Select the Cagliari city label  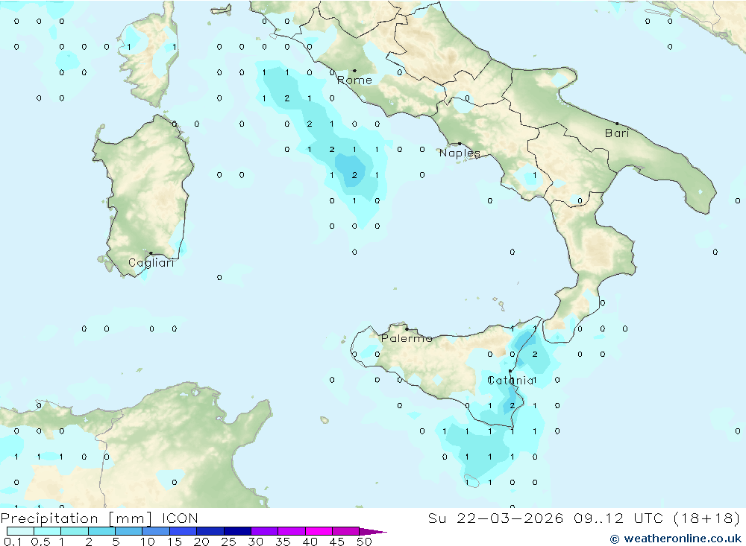151,263
